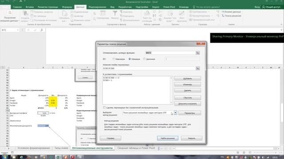The height and width of the screenshot is (159, 284).
Task: Click Show Queries (Показать запросы)
Action: point(42,12)
